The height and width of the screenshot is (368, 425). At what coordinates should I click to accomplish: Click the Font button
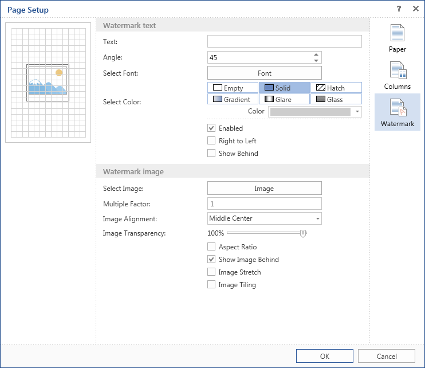pyautogui.click(x=264, y=73)
